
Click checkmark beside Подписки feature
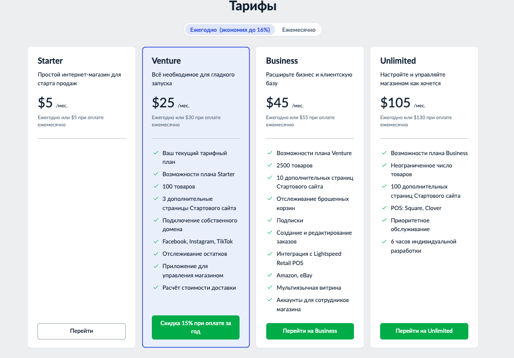tap(270, 220)
